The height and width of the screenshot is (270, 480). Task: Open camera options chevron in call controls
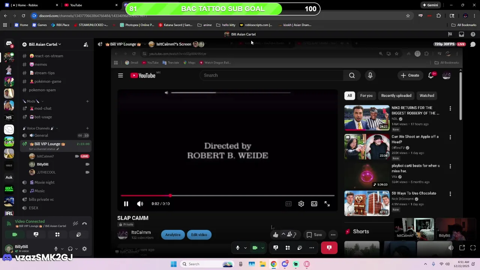262,247
